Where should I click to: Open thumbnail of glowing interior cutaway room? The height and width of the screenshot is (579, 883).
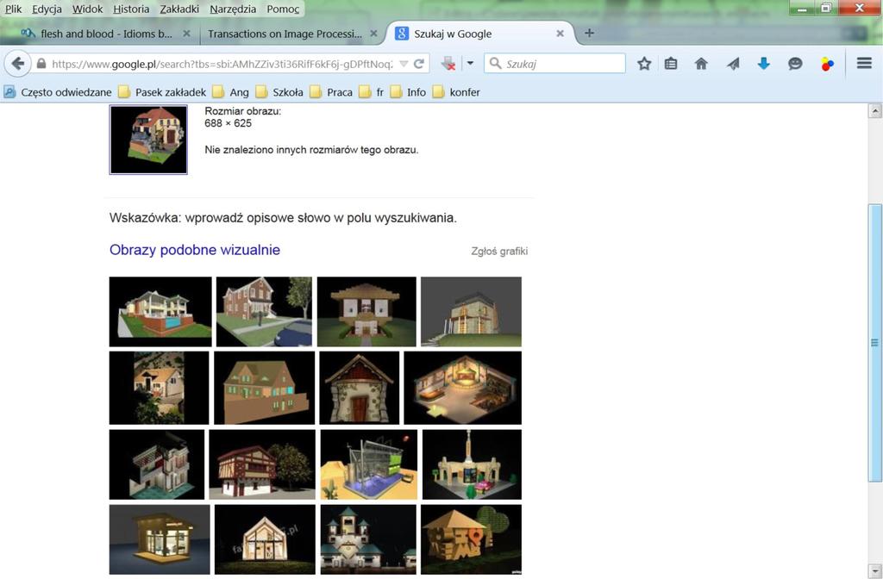(x=462, y=389)
